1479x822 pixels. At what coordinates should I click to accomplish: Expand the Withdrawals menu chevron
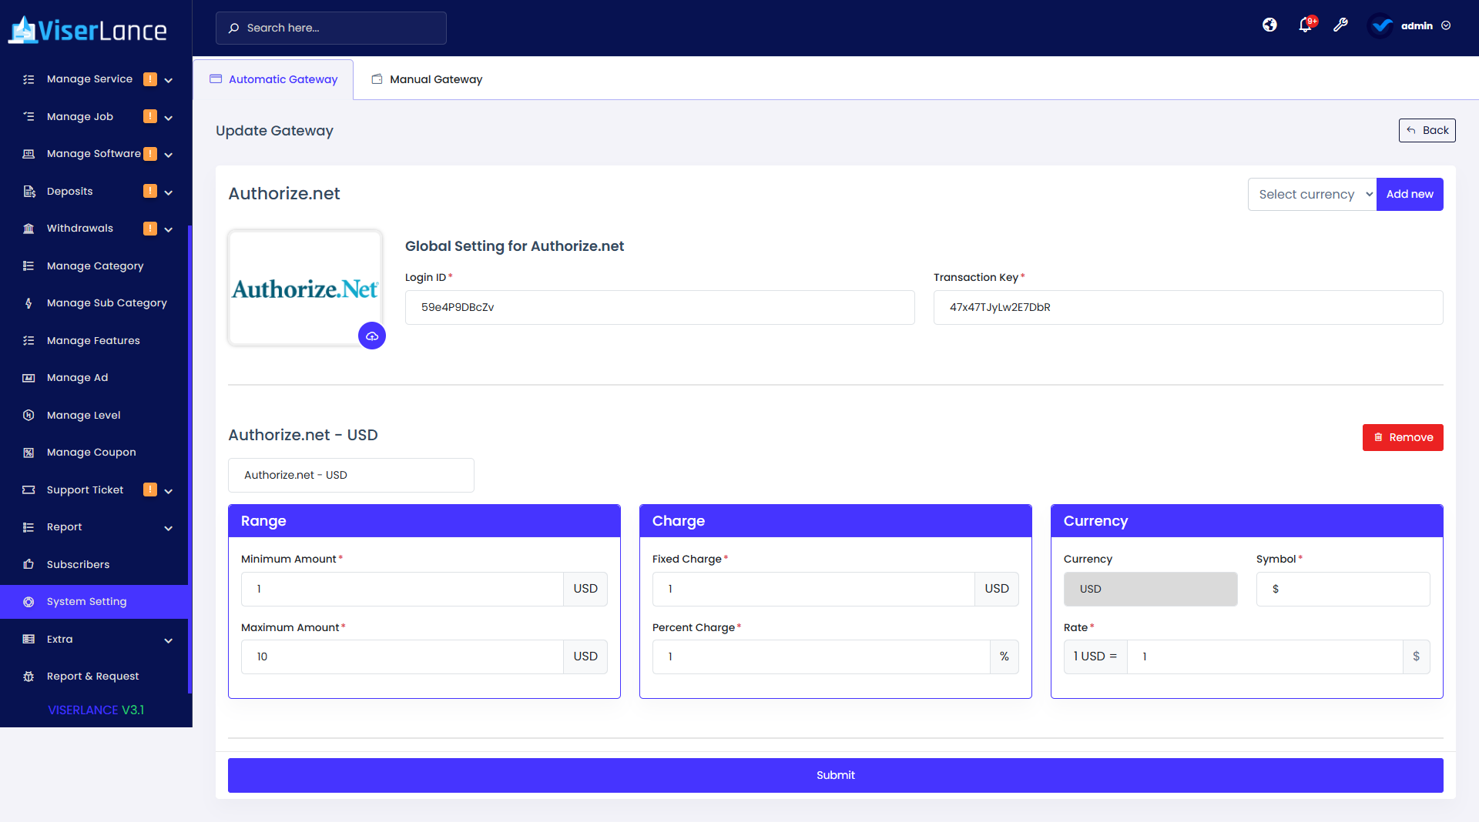pos(168,229)
